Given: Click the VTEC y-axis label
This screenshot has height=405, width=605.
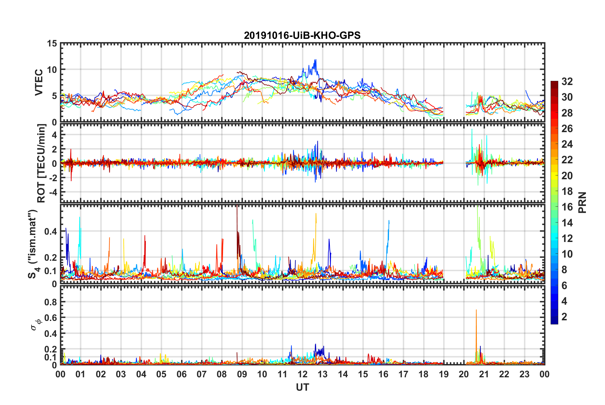Looking at the screenshot, I should (x=39, y=82).
